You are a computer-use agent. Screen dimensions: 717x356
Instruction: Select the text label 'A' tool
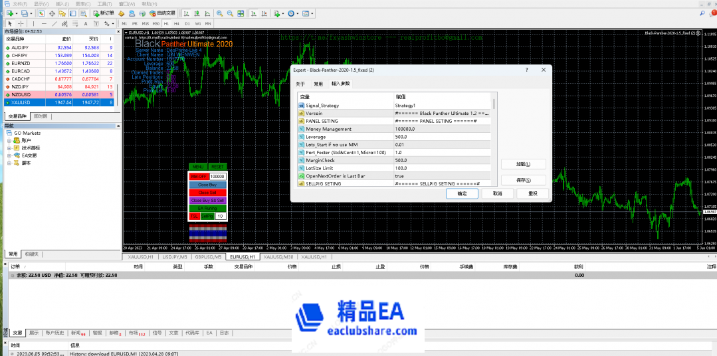(86, 23)
